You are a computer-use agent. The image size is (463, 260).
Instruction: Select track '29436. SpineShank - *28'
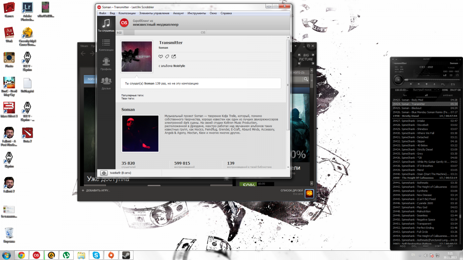[426, 158]
